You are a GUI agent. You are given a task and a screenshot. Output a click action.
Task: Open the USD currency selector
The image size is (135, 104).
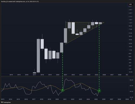click(x=130, y=4)
